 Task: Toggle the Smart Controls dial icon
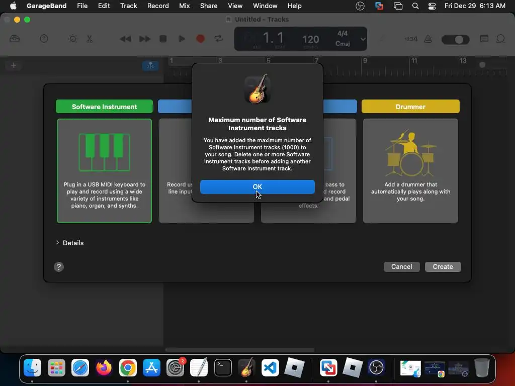point(72,39)
